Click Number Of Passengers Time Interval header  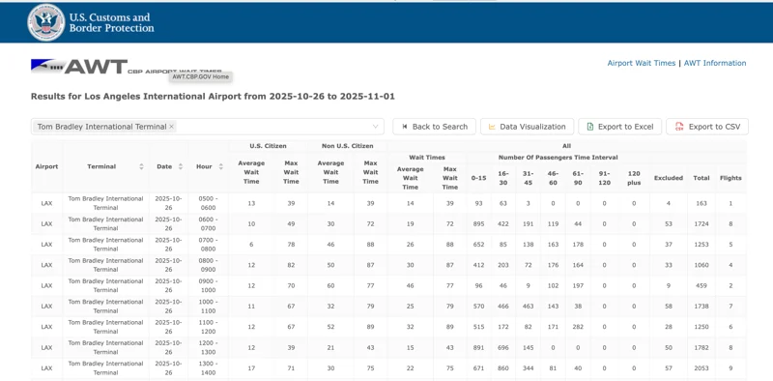[558, 158]
